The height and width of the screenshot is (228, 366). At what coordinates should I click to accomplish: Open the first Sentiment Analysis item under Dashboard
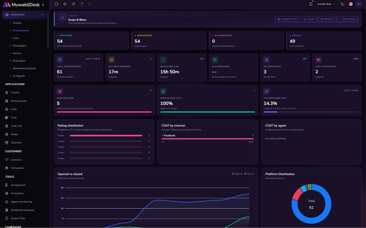[24, 68]
